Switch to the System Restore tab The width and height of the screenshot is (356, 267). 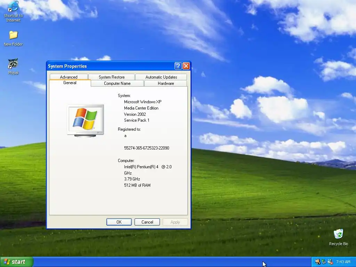[112, 77]
